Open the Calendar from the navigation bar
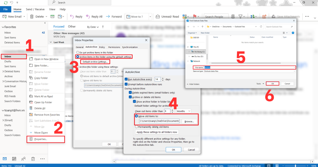Screen dimensions: 318x167 [14, 159]
